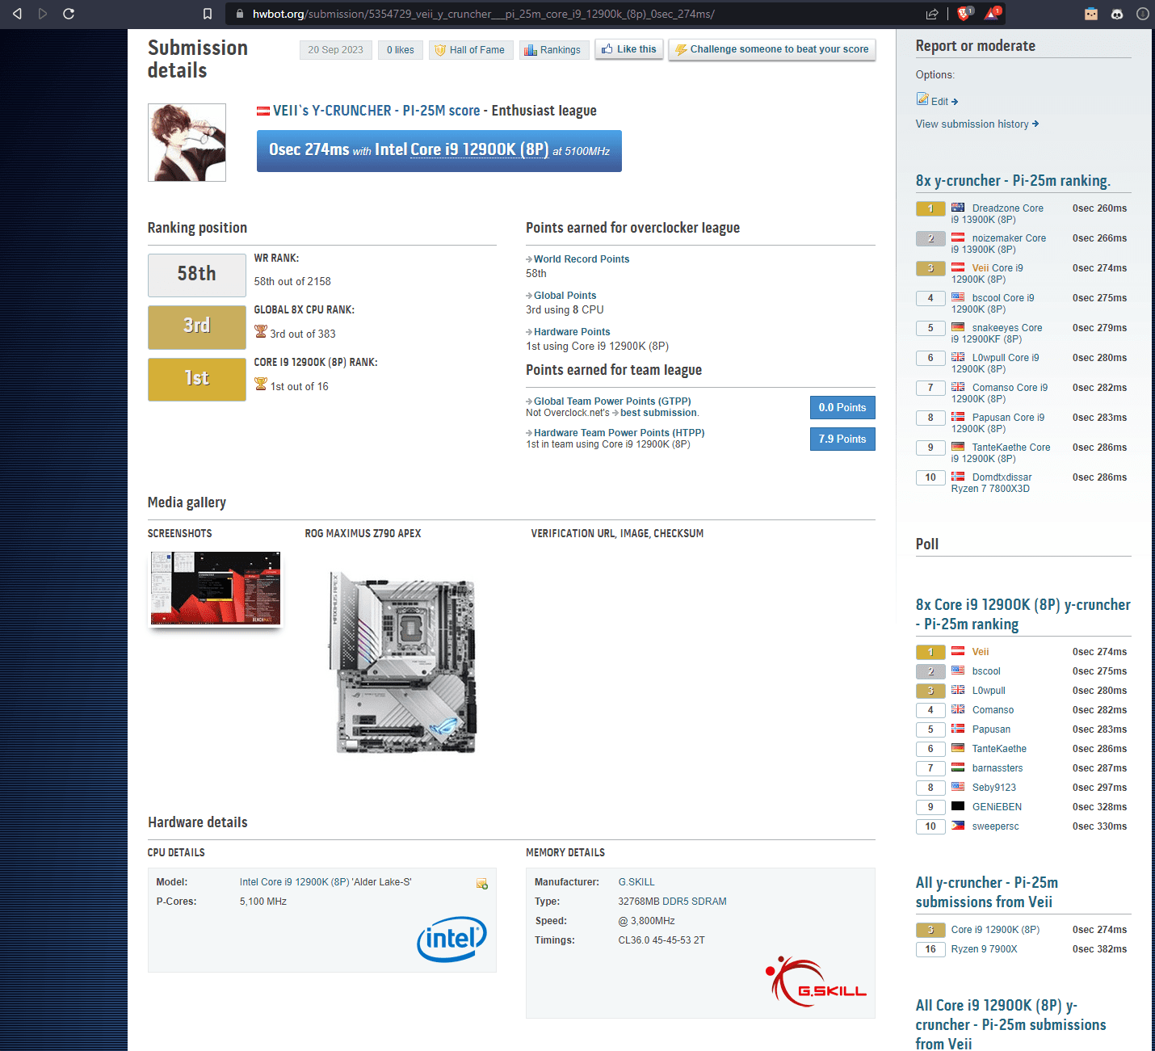The image size is (1155, 1051).
Task: Click the trophy icon beside 1st out of 16
Action: 261,384
